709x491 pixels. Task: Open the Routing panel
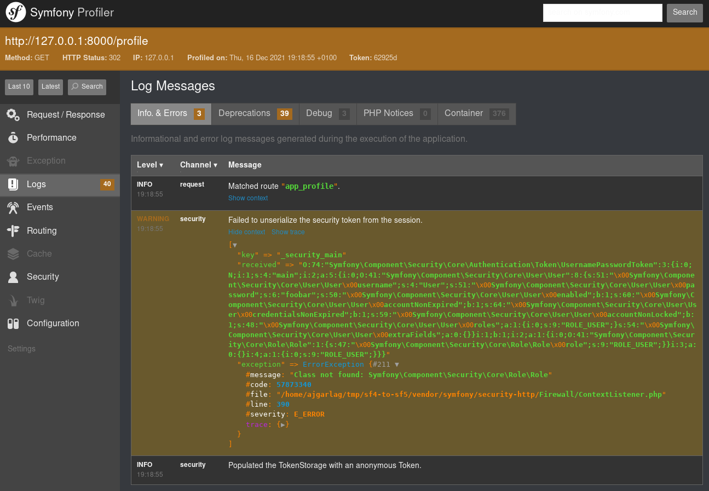[60, 231]
